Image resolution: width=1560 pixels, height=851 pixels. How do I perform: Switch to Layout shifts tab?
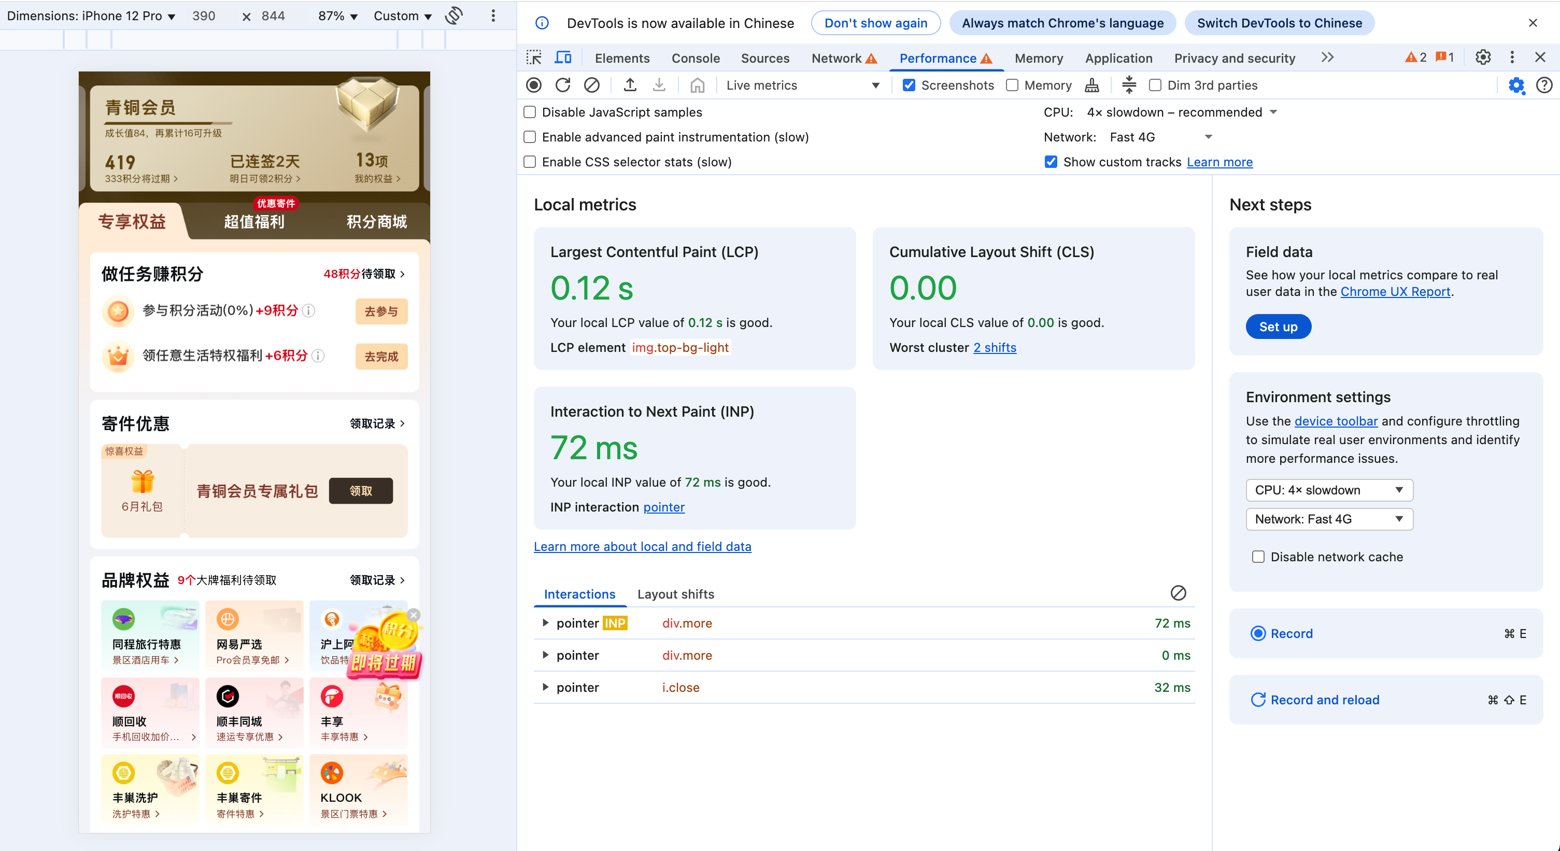[x=675, y=594]
